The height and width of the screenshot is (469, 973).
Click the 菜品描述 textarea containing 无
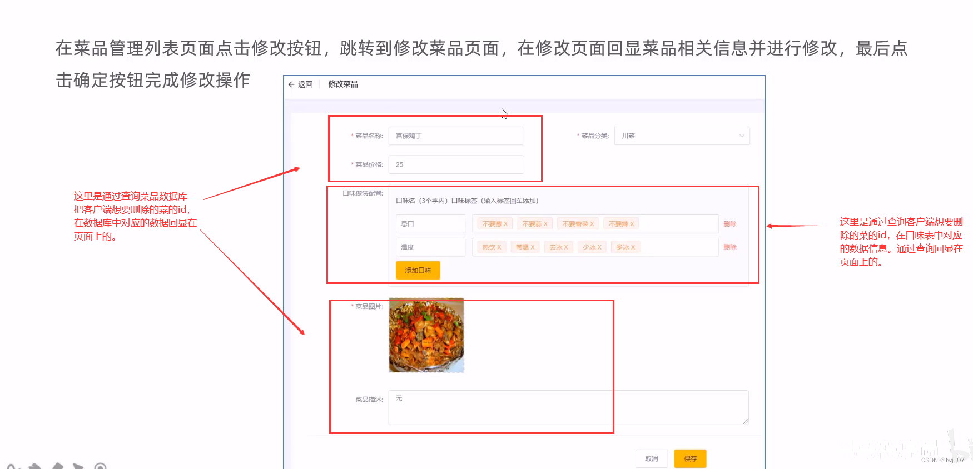point(568,407)
